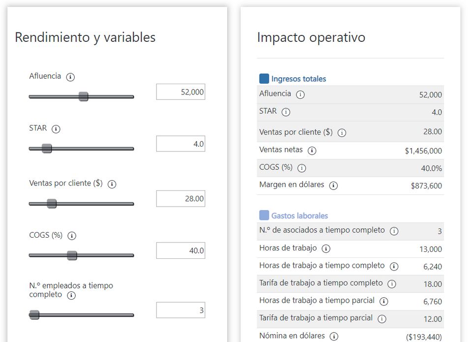Viewport: 472px width, 342px height.
Task: Focus the STAR value field showing 4.0
Action: pos(180,144)
